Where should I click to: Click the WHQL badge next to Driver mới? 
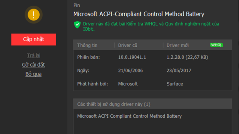pyautogui.click(x=216, y=45)
